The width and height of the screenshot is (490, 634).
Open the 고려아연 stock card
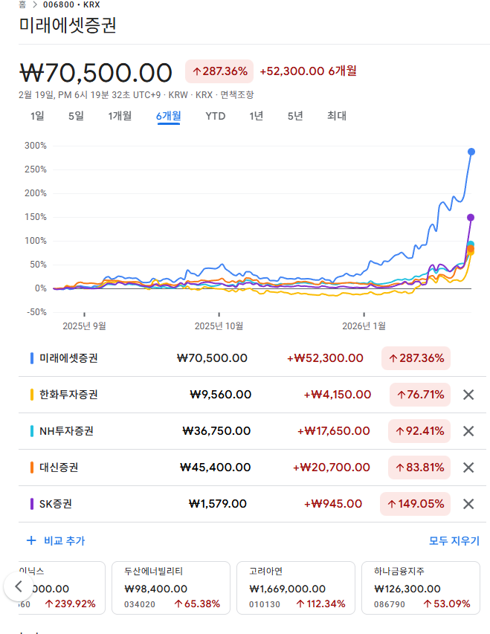(x=297, y=588)
